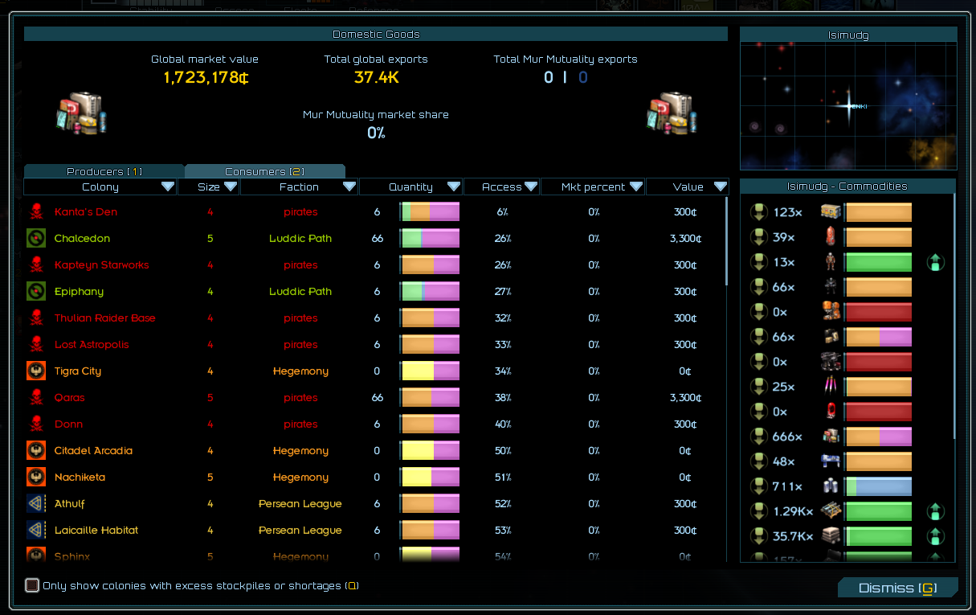Click the Isimudg - Commodities panel header

(x=847, y=187)
